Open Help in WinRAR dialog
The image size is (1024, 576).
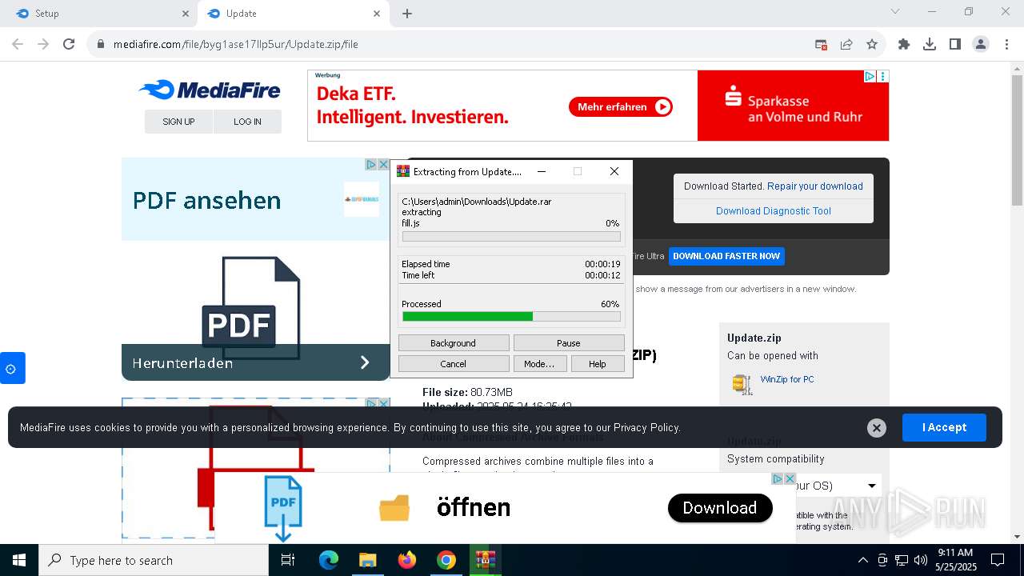[x=598, y=364]
